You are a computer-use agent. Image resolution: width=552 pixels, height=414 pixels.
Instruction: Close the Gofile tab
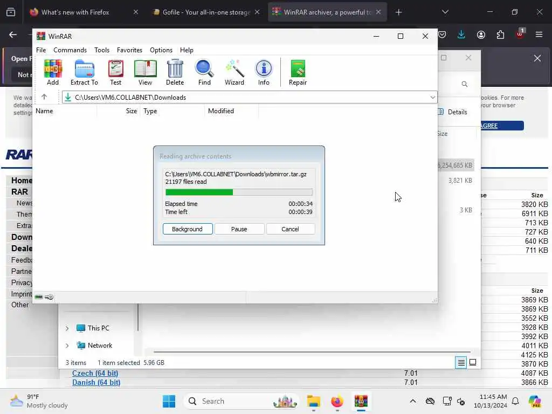[257, 12]
